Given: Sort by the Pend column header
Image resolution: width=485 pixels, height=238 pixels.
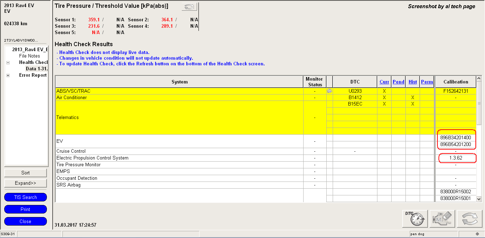Looking at the screenshot, I should click(x=398, y=82).
